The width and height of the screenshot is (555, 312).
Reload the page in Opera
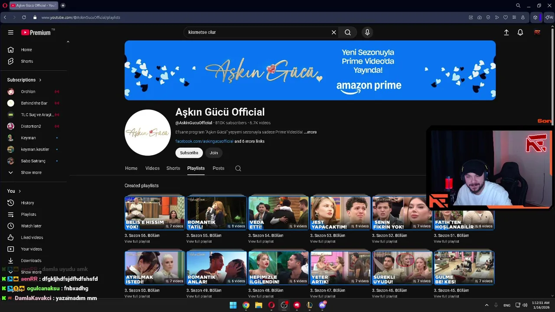(24, 17)
